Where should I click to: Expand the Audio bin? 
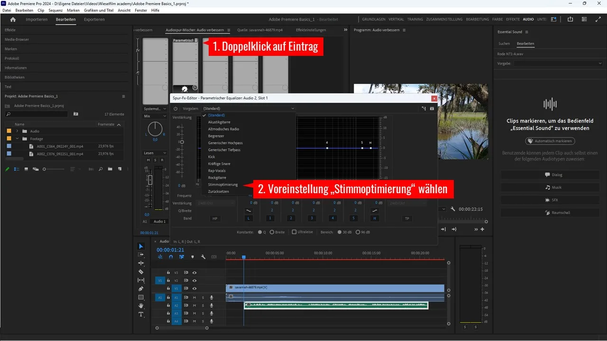(x=18, y=131)
